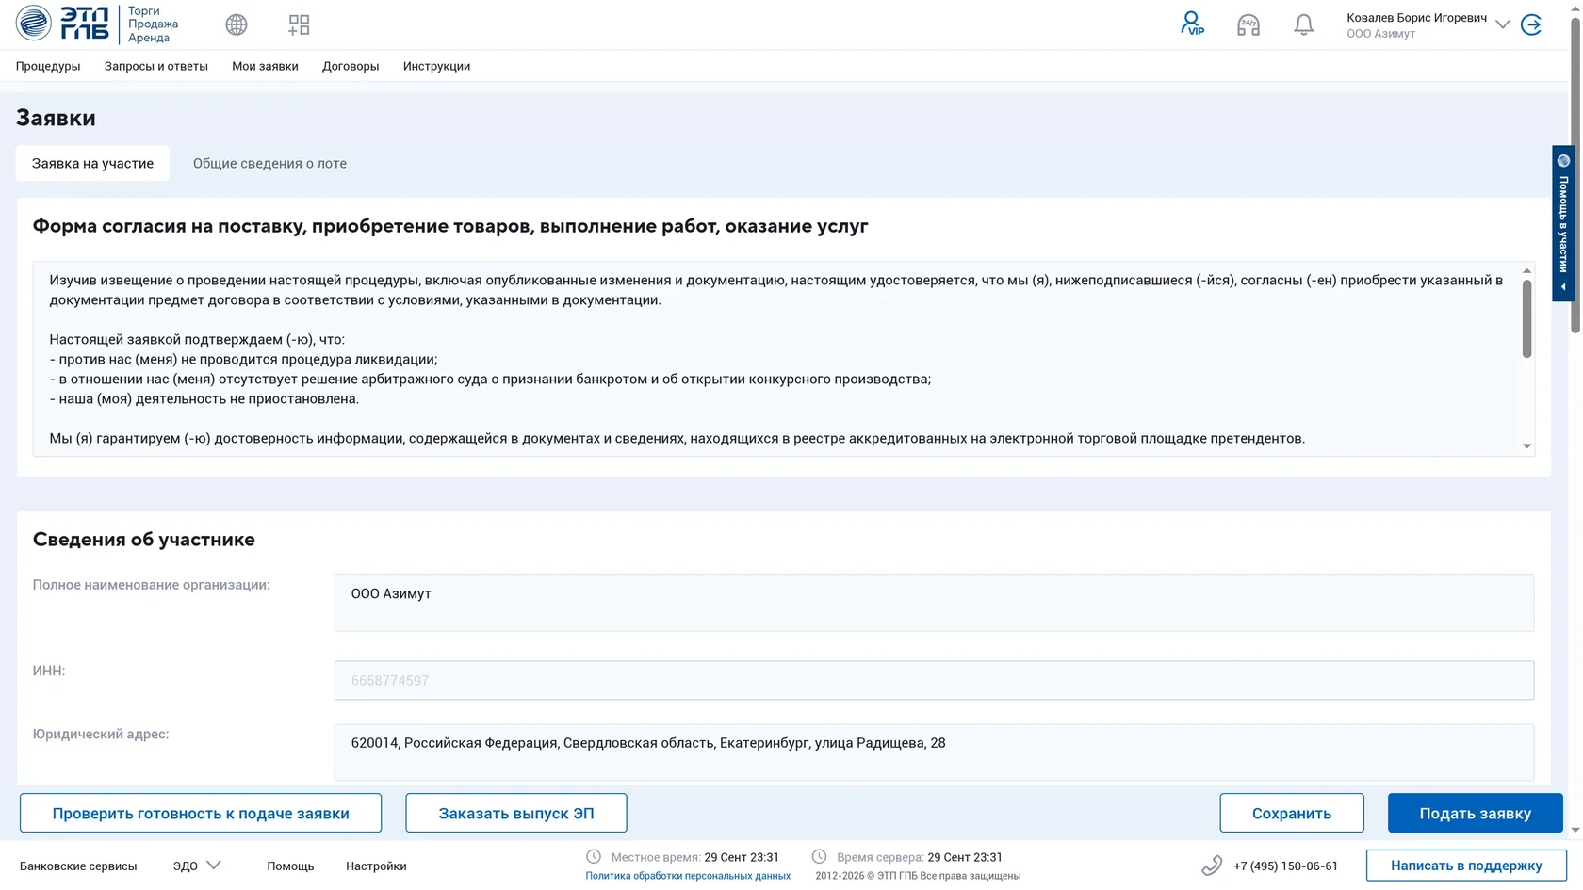Image resolution: width=1583 pixels, height=890 pixels.
Task: Click the server time clock icon
Action: [x=820, y=857]
